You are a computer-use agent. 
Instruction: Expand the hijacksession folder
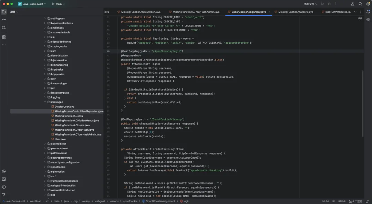tap(45, 60)
